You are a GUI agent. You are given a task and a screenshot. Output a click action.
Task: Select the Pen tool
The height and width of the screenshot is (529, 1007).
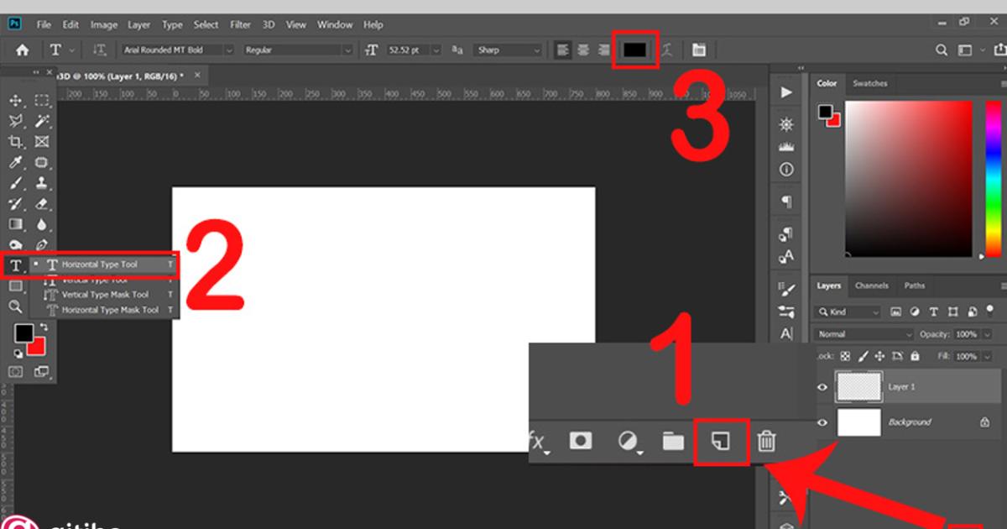click(42, 245)
